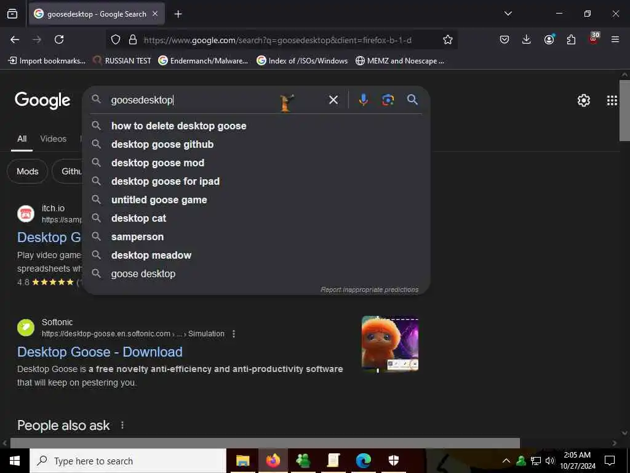Viewport: 630px width, 473px height.
Task: Search by image with Lens icon
Action: 388,100
